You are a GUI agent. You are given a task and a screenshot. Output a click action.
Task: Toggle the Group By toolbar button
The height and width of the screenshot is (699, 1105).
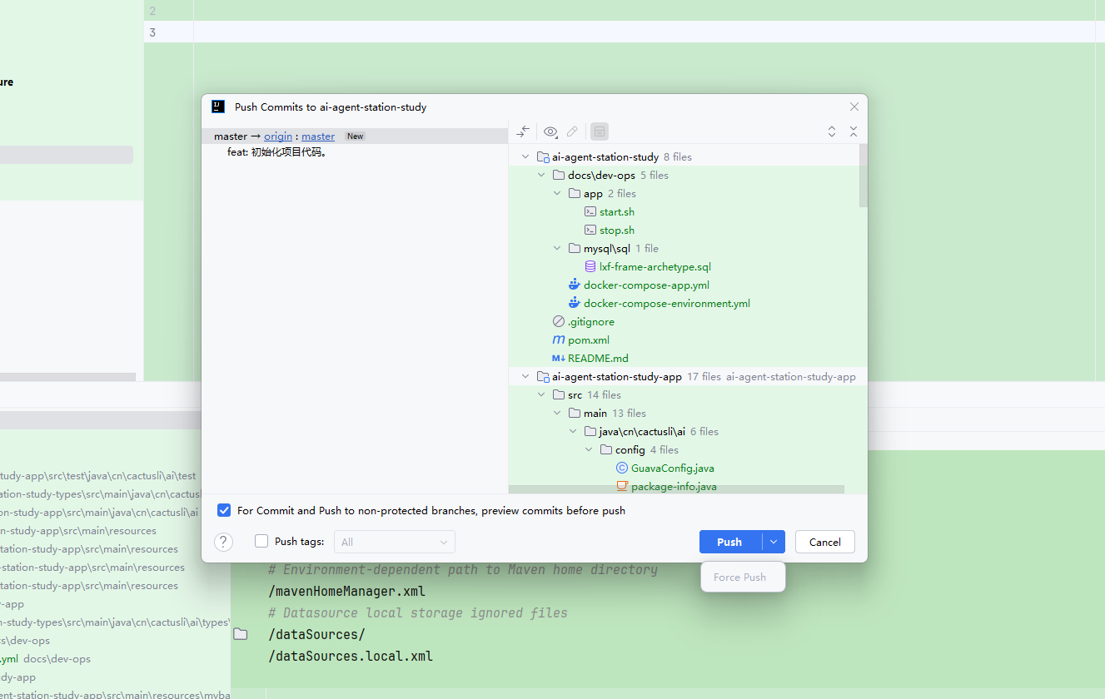tap(600, 131)
